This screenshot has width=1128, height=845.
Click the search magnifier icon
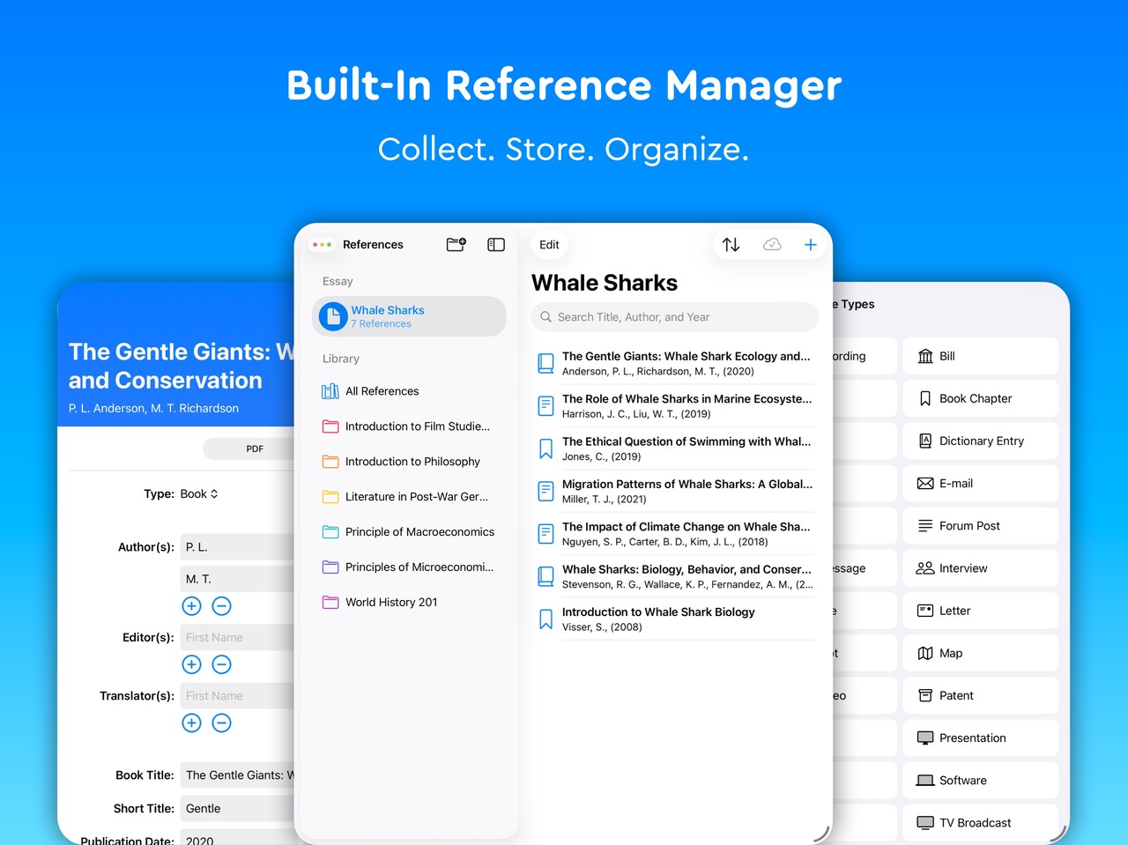(x=546, y=317)
